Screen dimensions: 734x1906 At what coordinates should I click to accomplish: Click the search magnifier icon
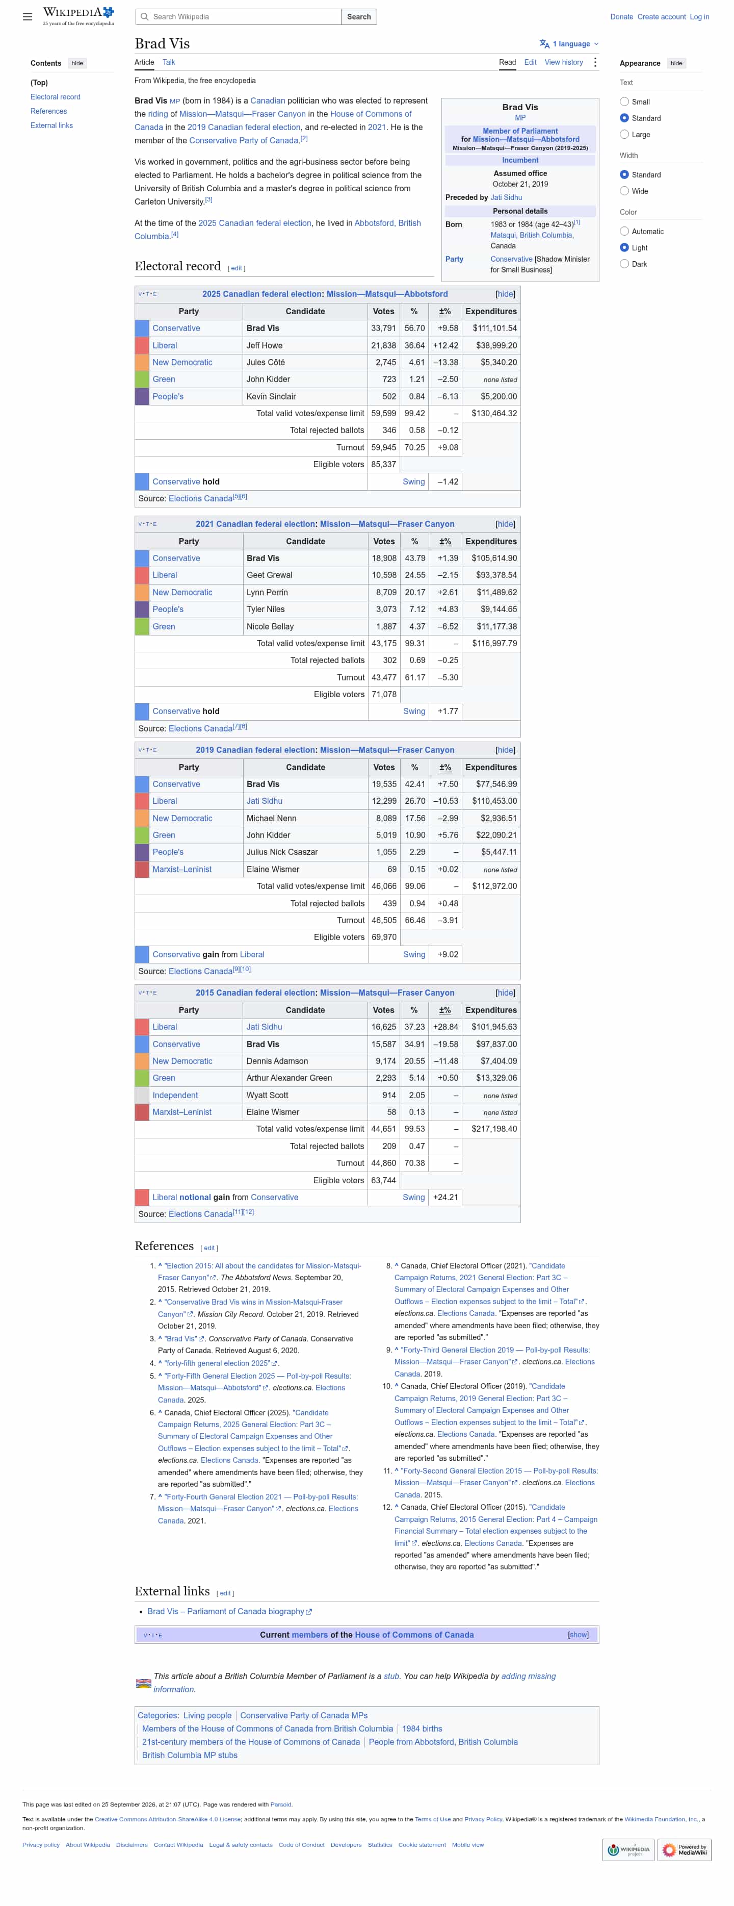click(x=145, y=17)
